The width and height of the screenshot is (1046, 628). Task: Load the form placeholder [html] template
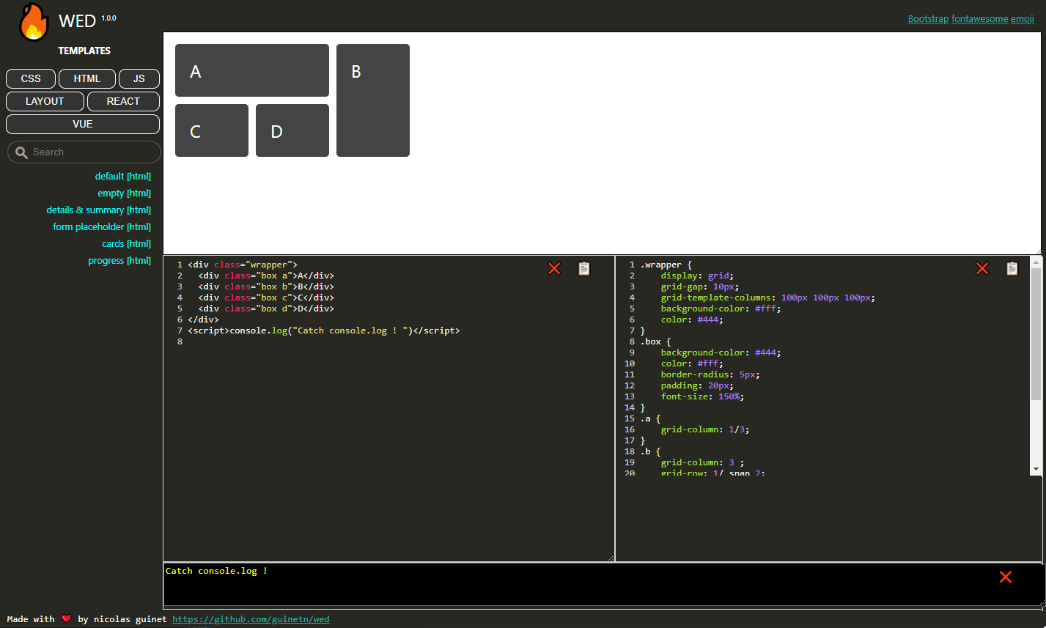tap(102, 227)
